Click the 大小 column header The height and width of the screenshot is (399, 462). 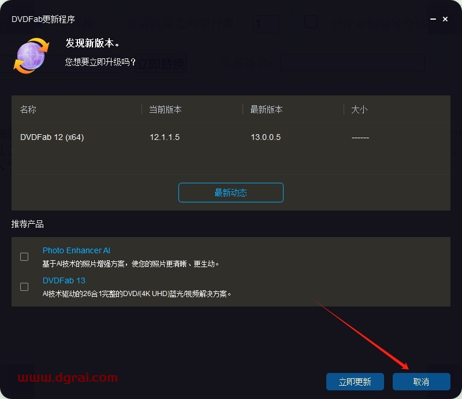(359, 109)
